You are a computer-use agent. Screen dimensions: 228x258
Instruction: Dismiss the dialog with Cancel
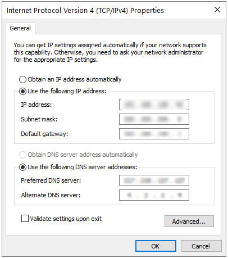tap(201, 246)
